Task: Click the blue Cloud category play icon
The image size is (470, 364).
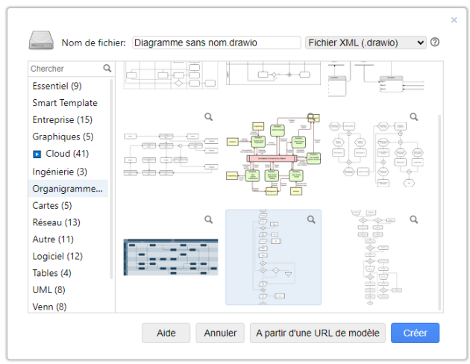Action: pyautogui.click(x=37, y=154)
